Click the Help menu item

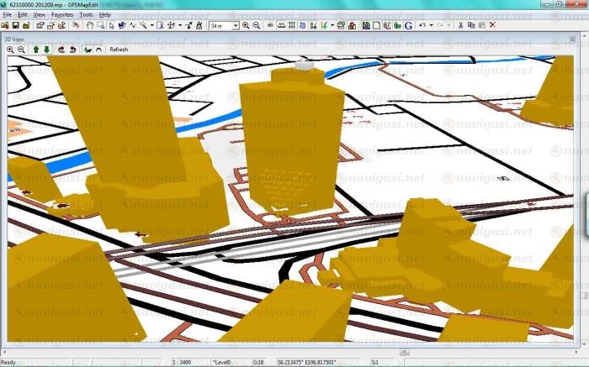(x=105, y=15)
